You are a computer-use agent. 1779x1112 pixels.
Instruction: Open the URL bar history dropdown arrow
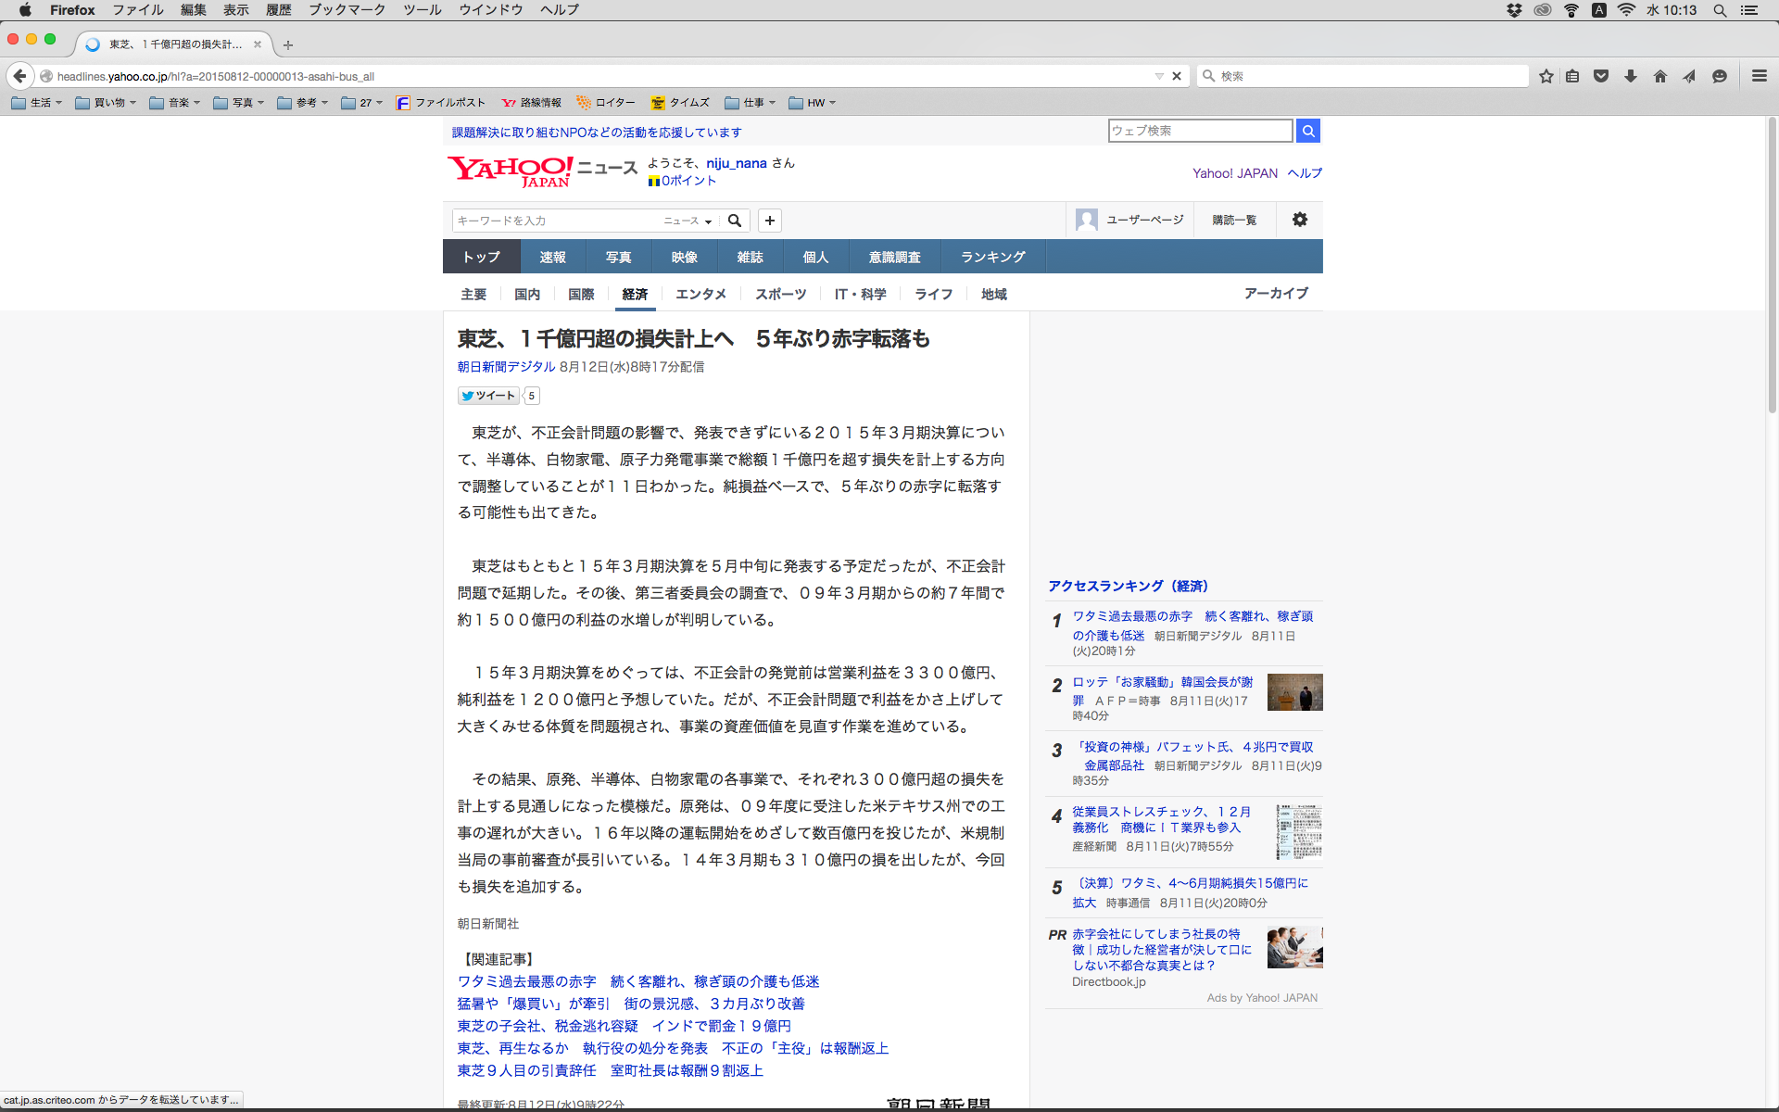point(1158,76)
